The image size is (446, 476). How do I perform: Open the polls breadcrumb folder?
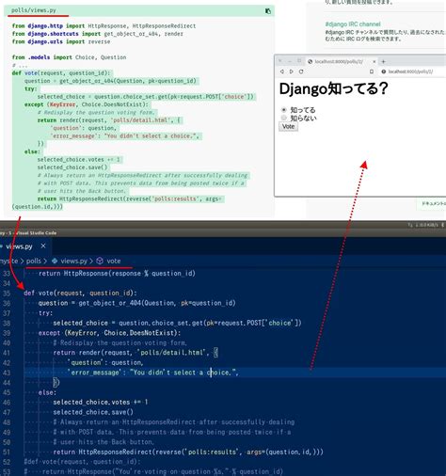coord(34,261)
